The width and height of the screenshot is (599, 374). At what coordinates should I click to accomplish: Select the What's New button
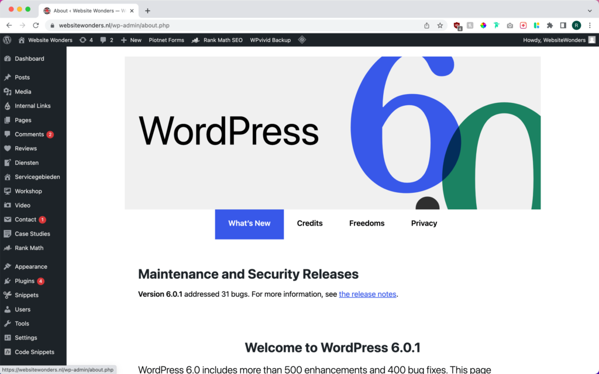tap(249, 224)
